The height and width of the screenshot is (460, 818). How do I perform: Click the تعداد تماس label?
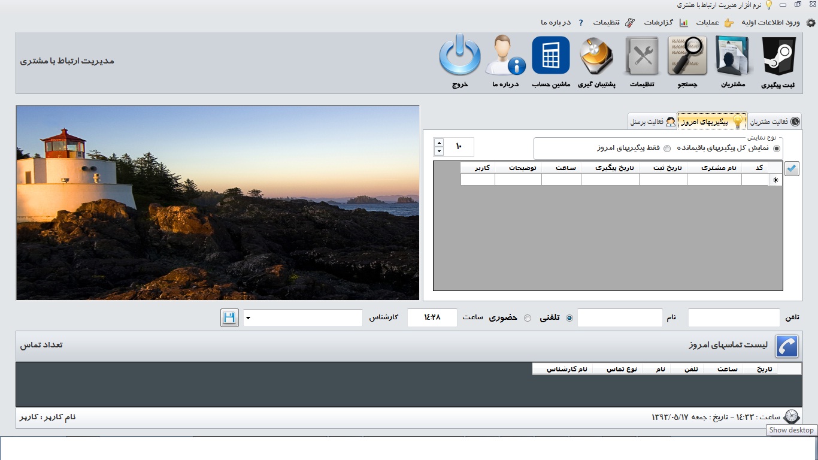coord(41,346)
